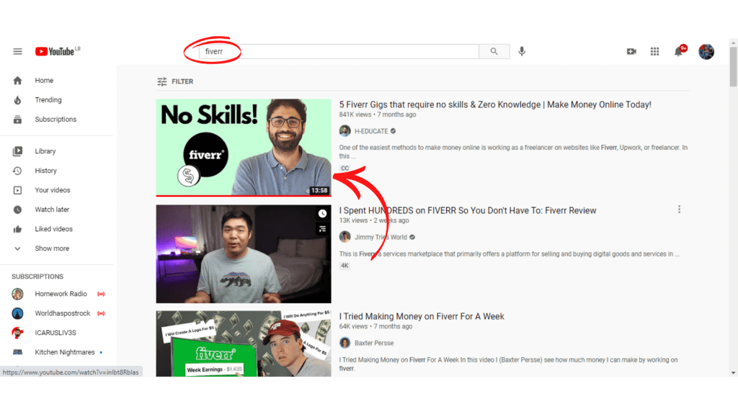This screenshot has width=738, height=415.
Task: Open History in sidebar
Action: 45,170
